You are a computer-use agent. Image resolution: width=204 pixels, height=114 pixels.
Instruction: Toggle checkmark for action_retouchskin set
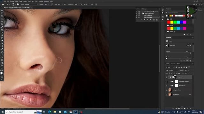pyautogui.click(x=137, y=13)
